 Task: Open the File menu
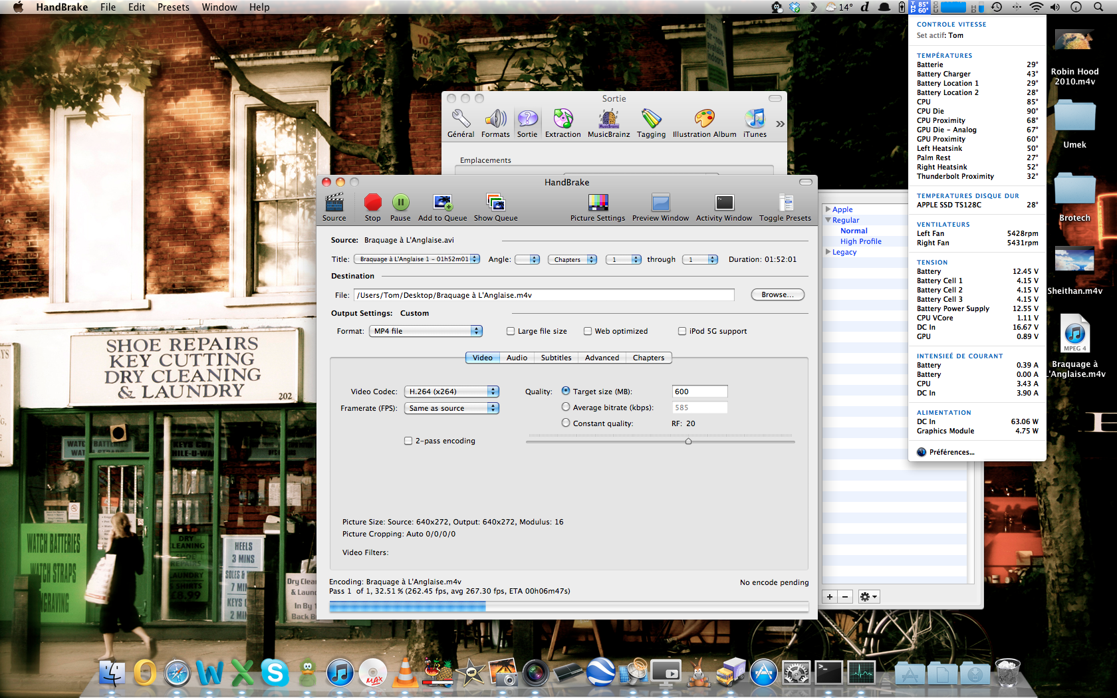tap(108, 7)
